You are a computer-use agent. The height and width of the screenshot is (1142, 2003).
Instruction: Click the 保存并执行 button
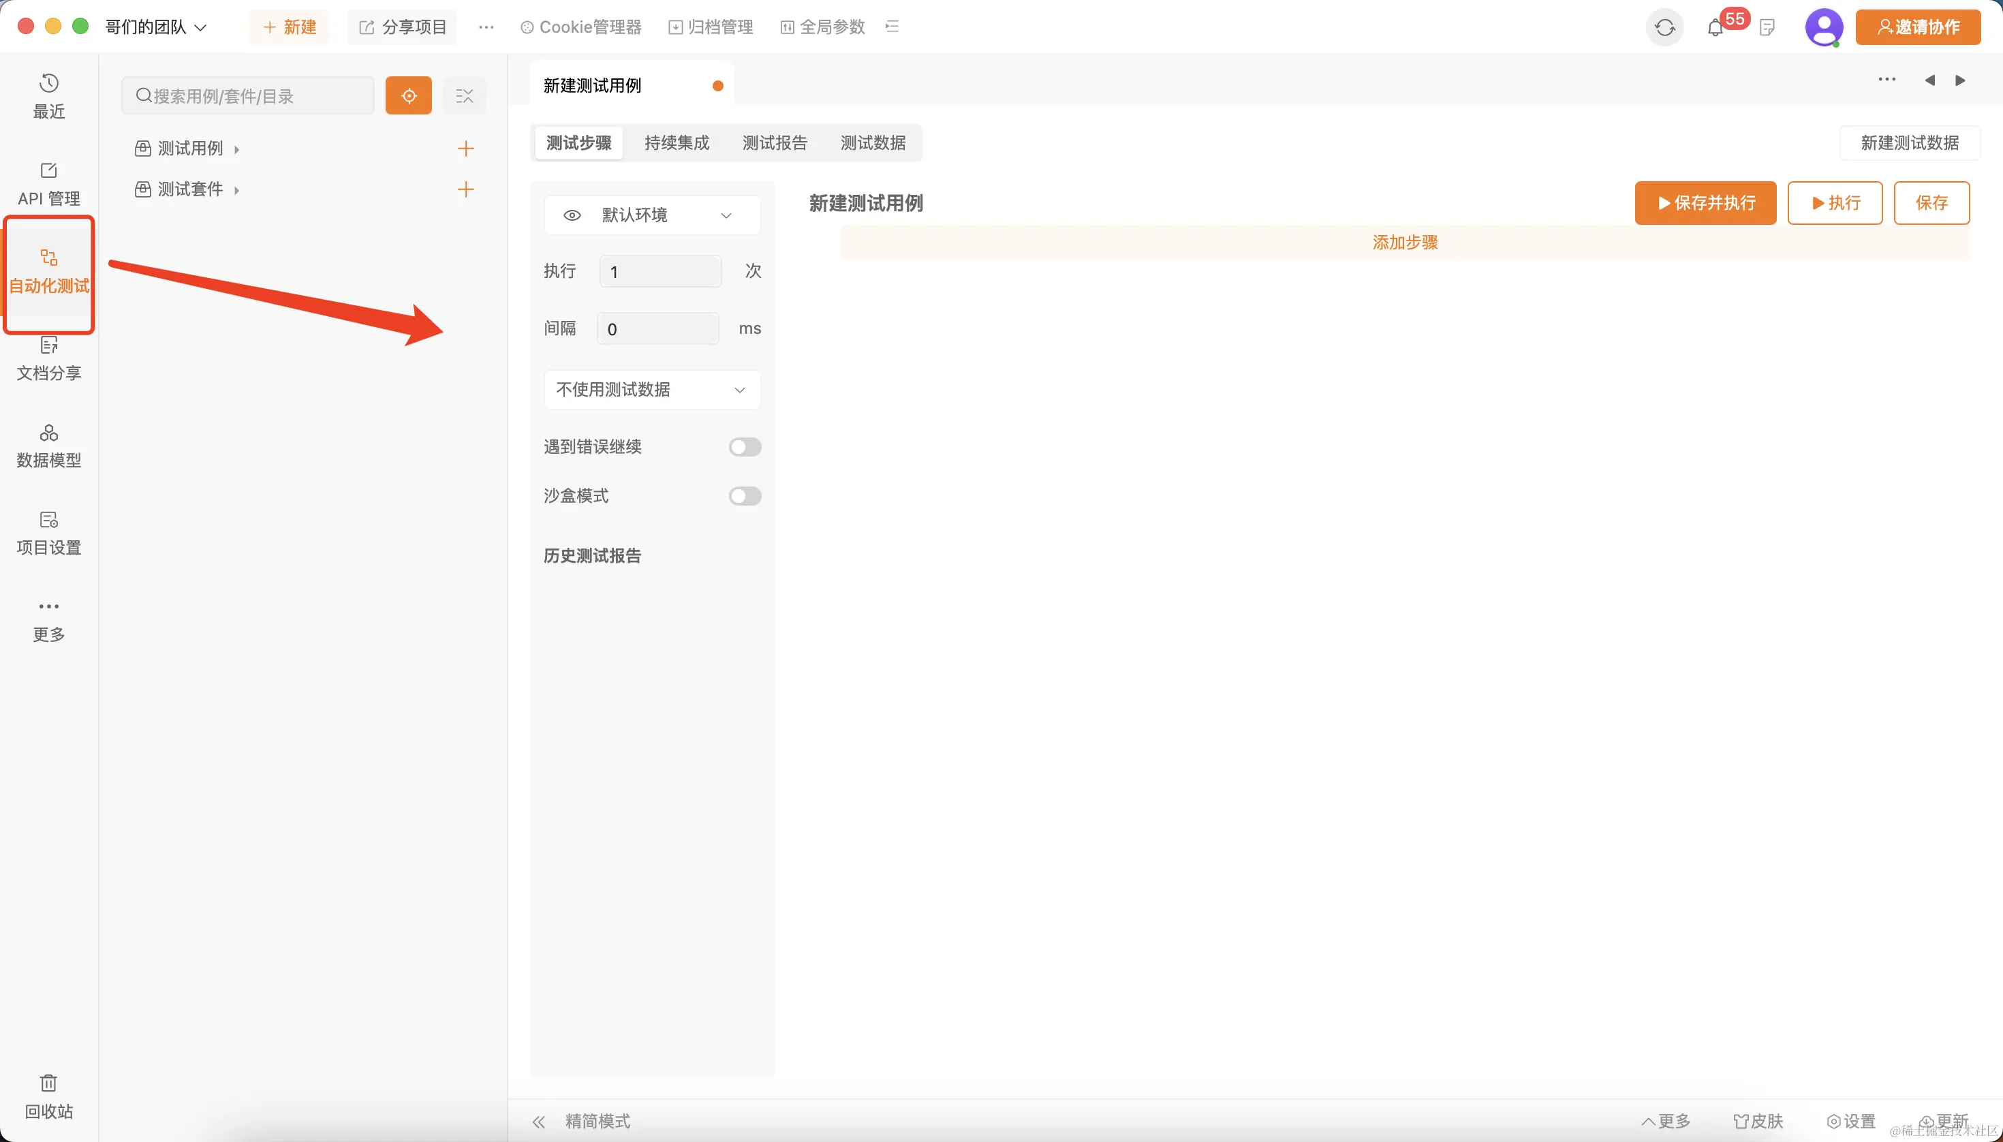tap(1705, 203)
